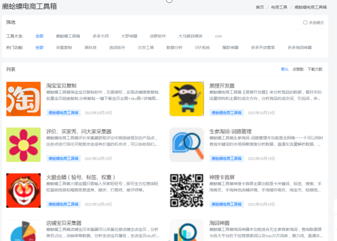Open the 黑搜开发器 ninja icon
Screen dimensions: 337x241
186,99
